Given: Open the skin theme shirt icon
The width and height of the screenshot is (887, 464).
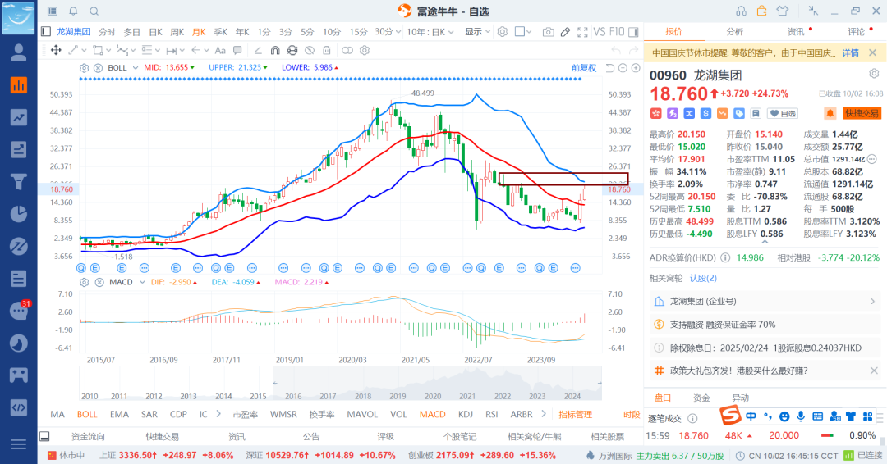Looking at the screenshot, I should 783,11.
